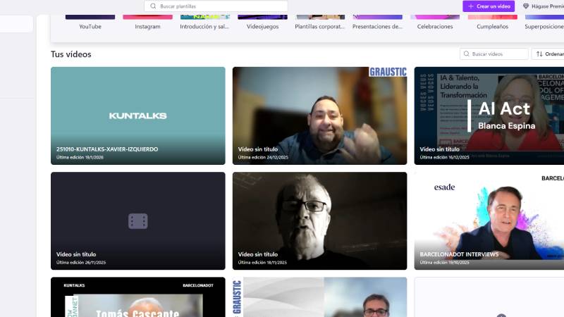Viewport: 564px width, 317px height.
Task: Focus the Buscar plantillas search field
Action: point(219,6)
